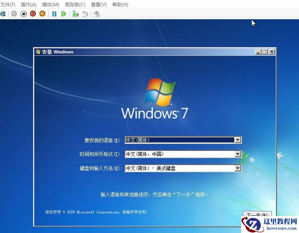Click the Revert undo arrow icon
The image size is (299, 233).
click(x=85, y=14)
